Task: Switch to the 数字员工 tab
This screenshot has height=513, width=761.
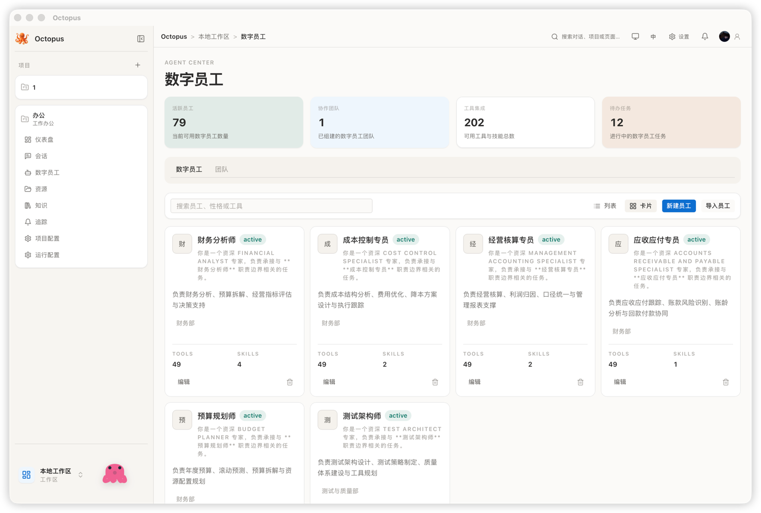Action: pos(189,169)
